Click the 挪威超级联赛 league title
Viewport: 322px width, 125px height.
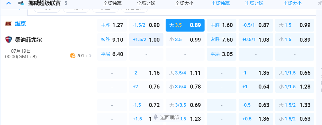coord(44,3)
